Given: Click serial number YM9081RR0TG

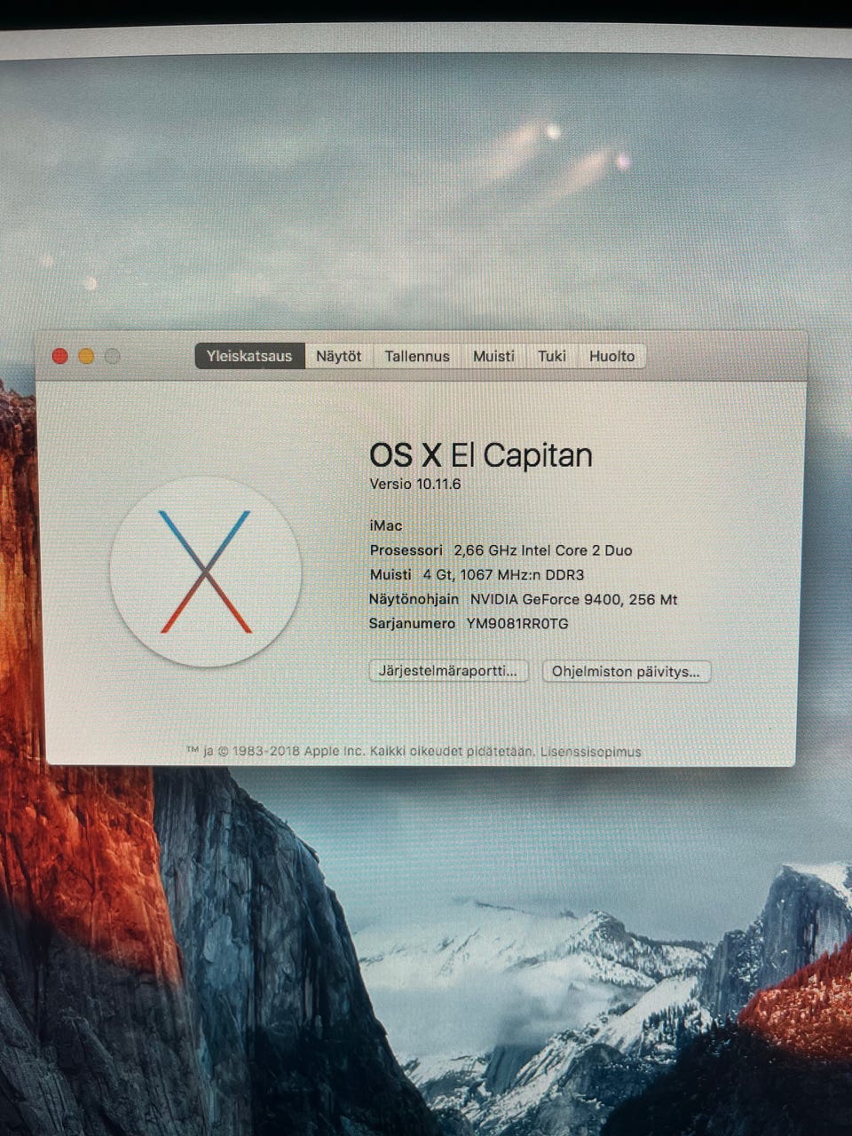Looking at the screenshot, I should (517, 624).
